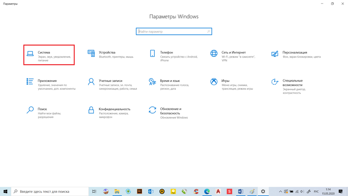Screen dimensions: 348x196
Task: Open the Конфиденциальность padlock icon
Action: pos(91,110)
